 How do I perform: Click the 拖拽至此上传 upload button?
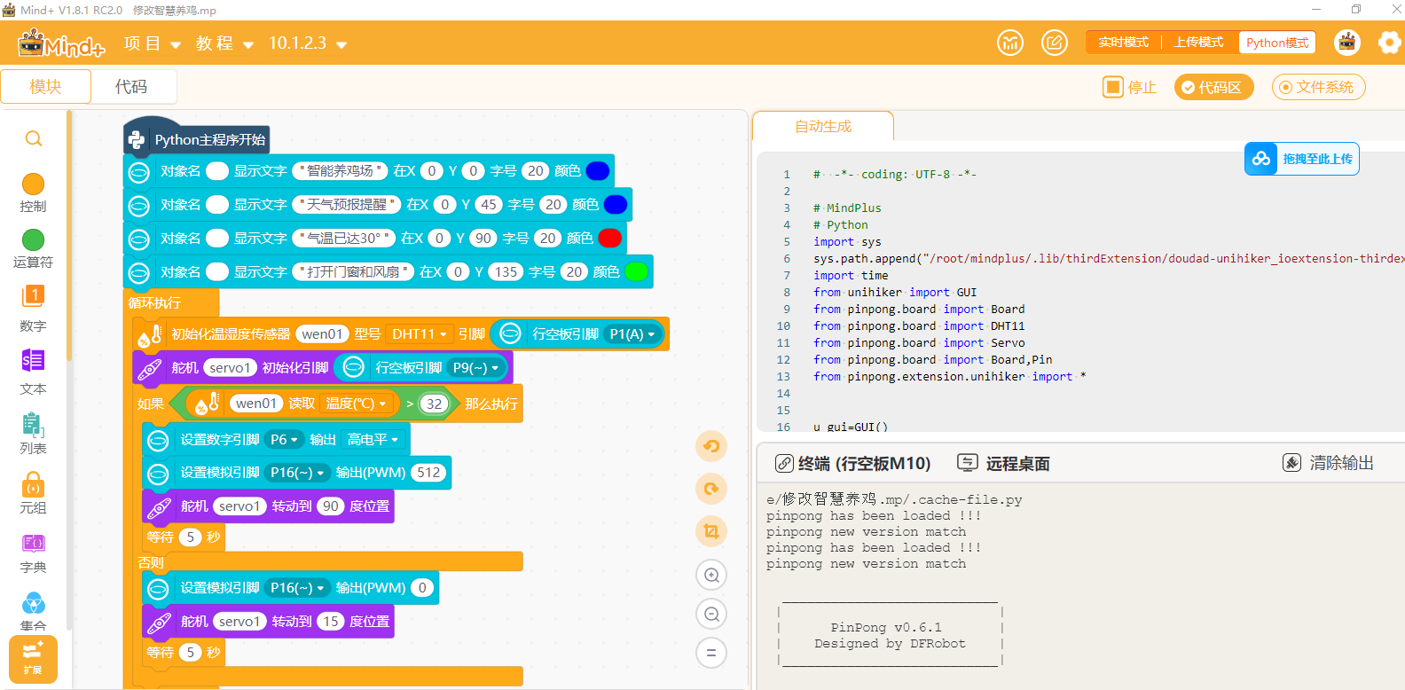coord(1302,159)
